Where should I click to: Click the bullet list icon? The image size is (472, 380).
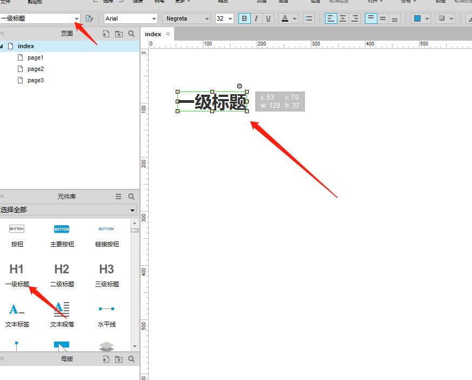pos(309,19)
